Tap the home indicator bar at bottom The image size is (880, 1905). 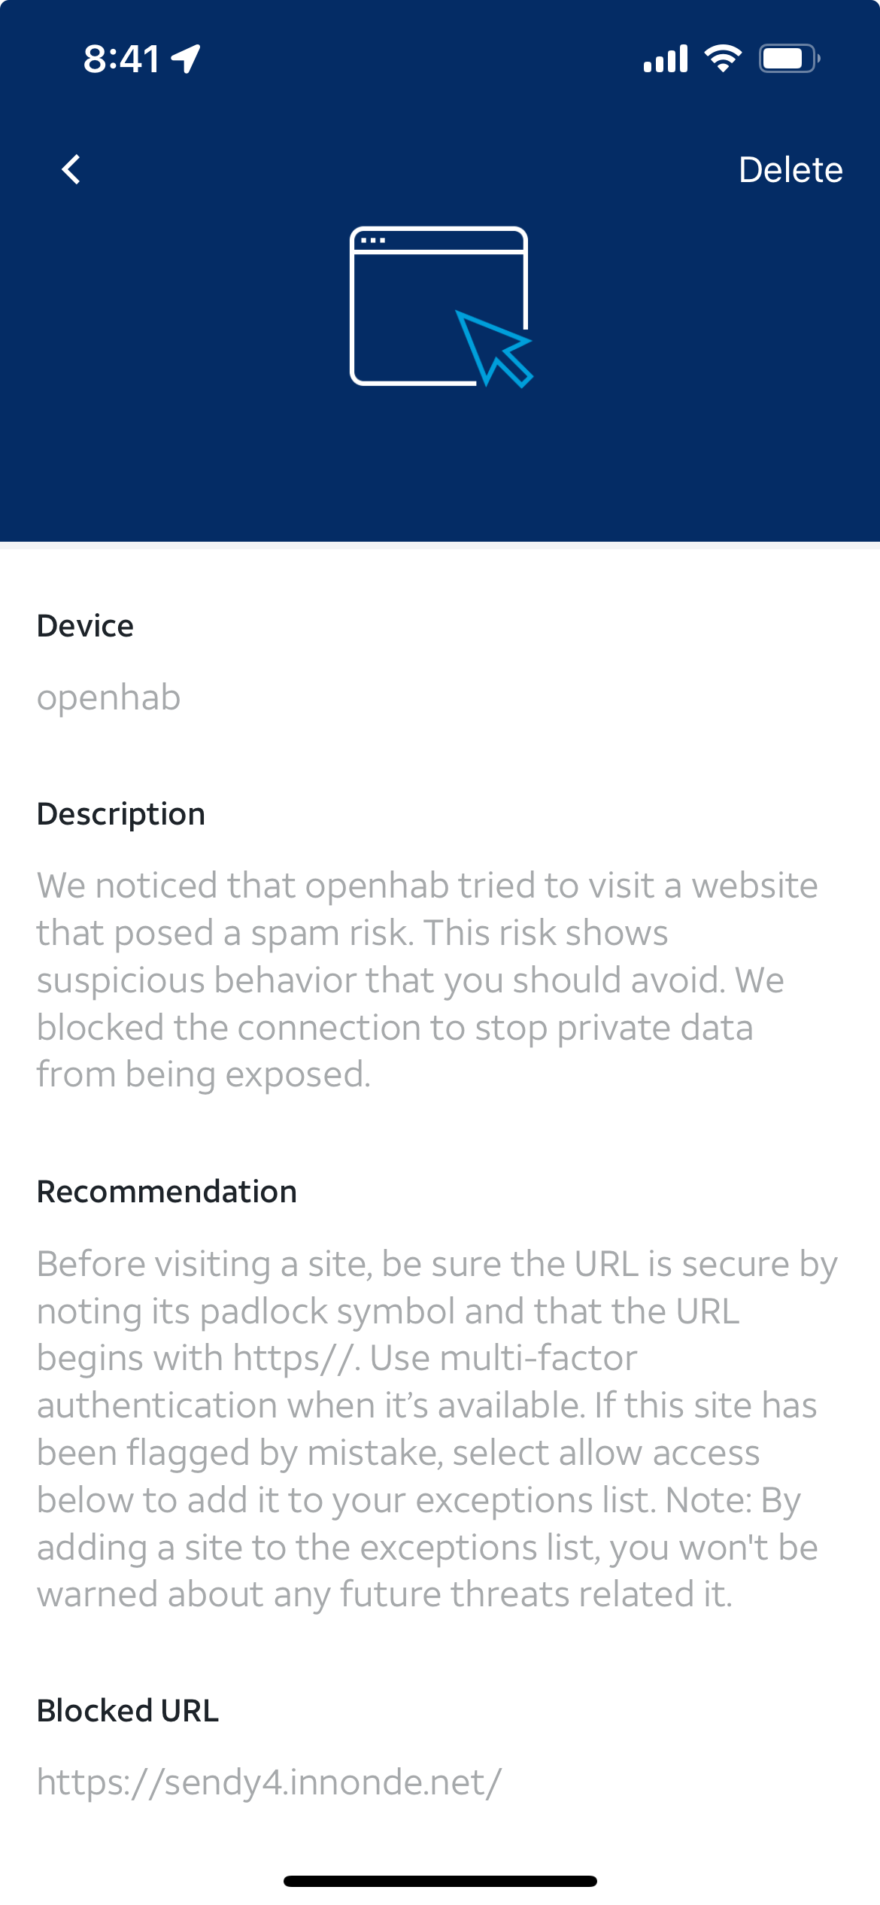tap(440, 1881)
